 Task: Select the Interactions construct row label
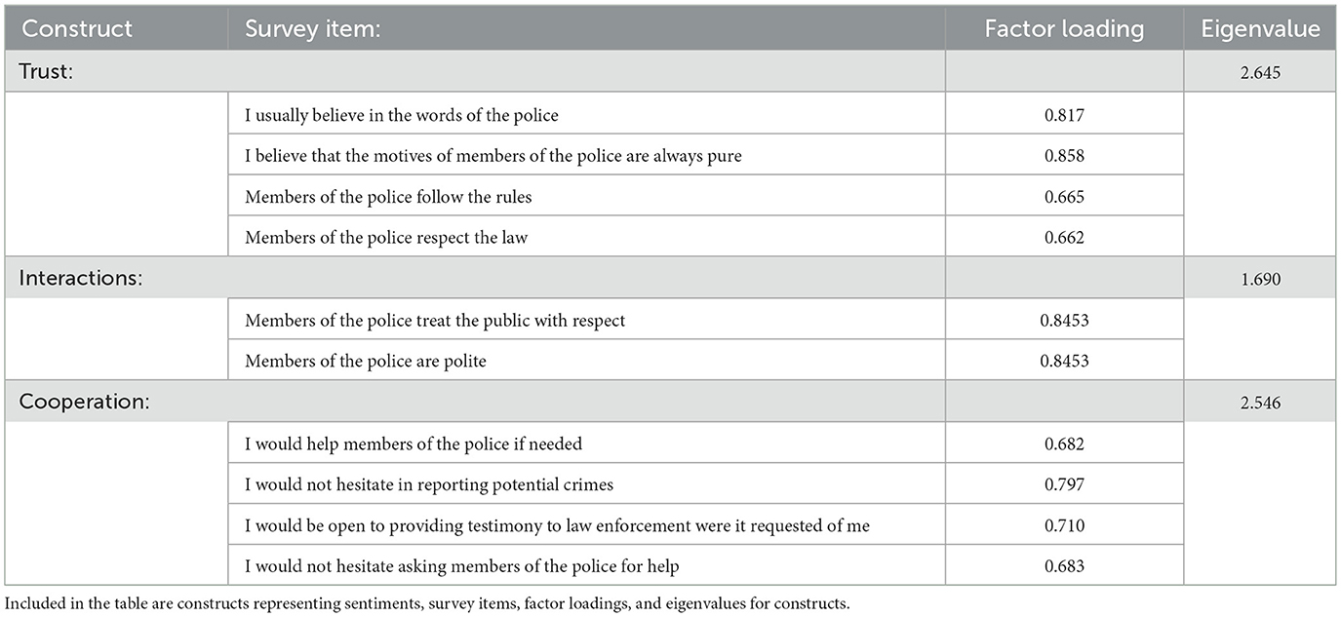(81, 278)
